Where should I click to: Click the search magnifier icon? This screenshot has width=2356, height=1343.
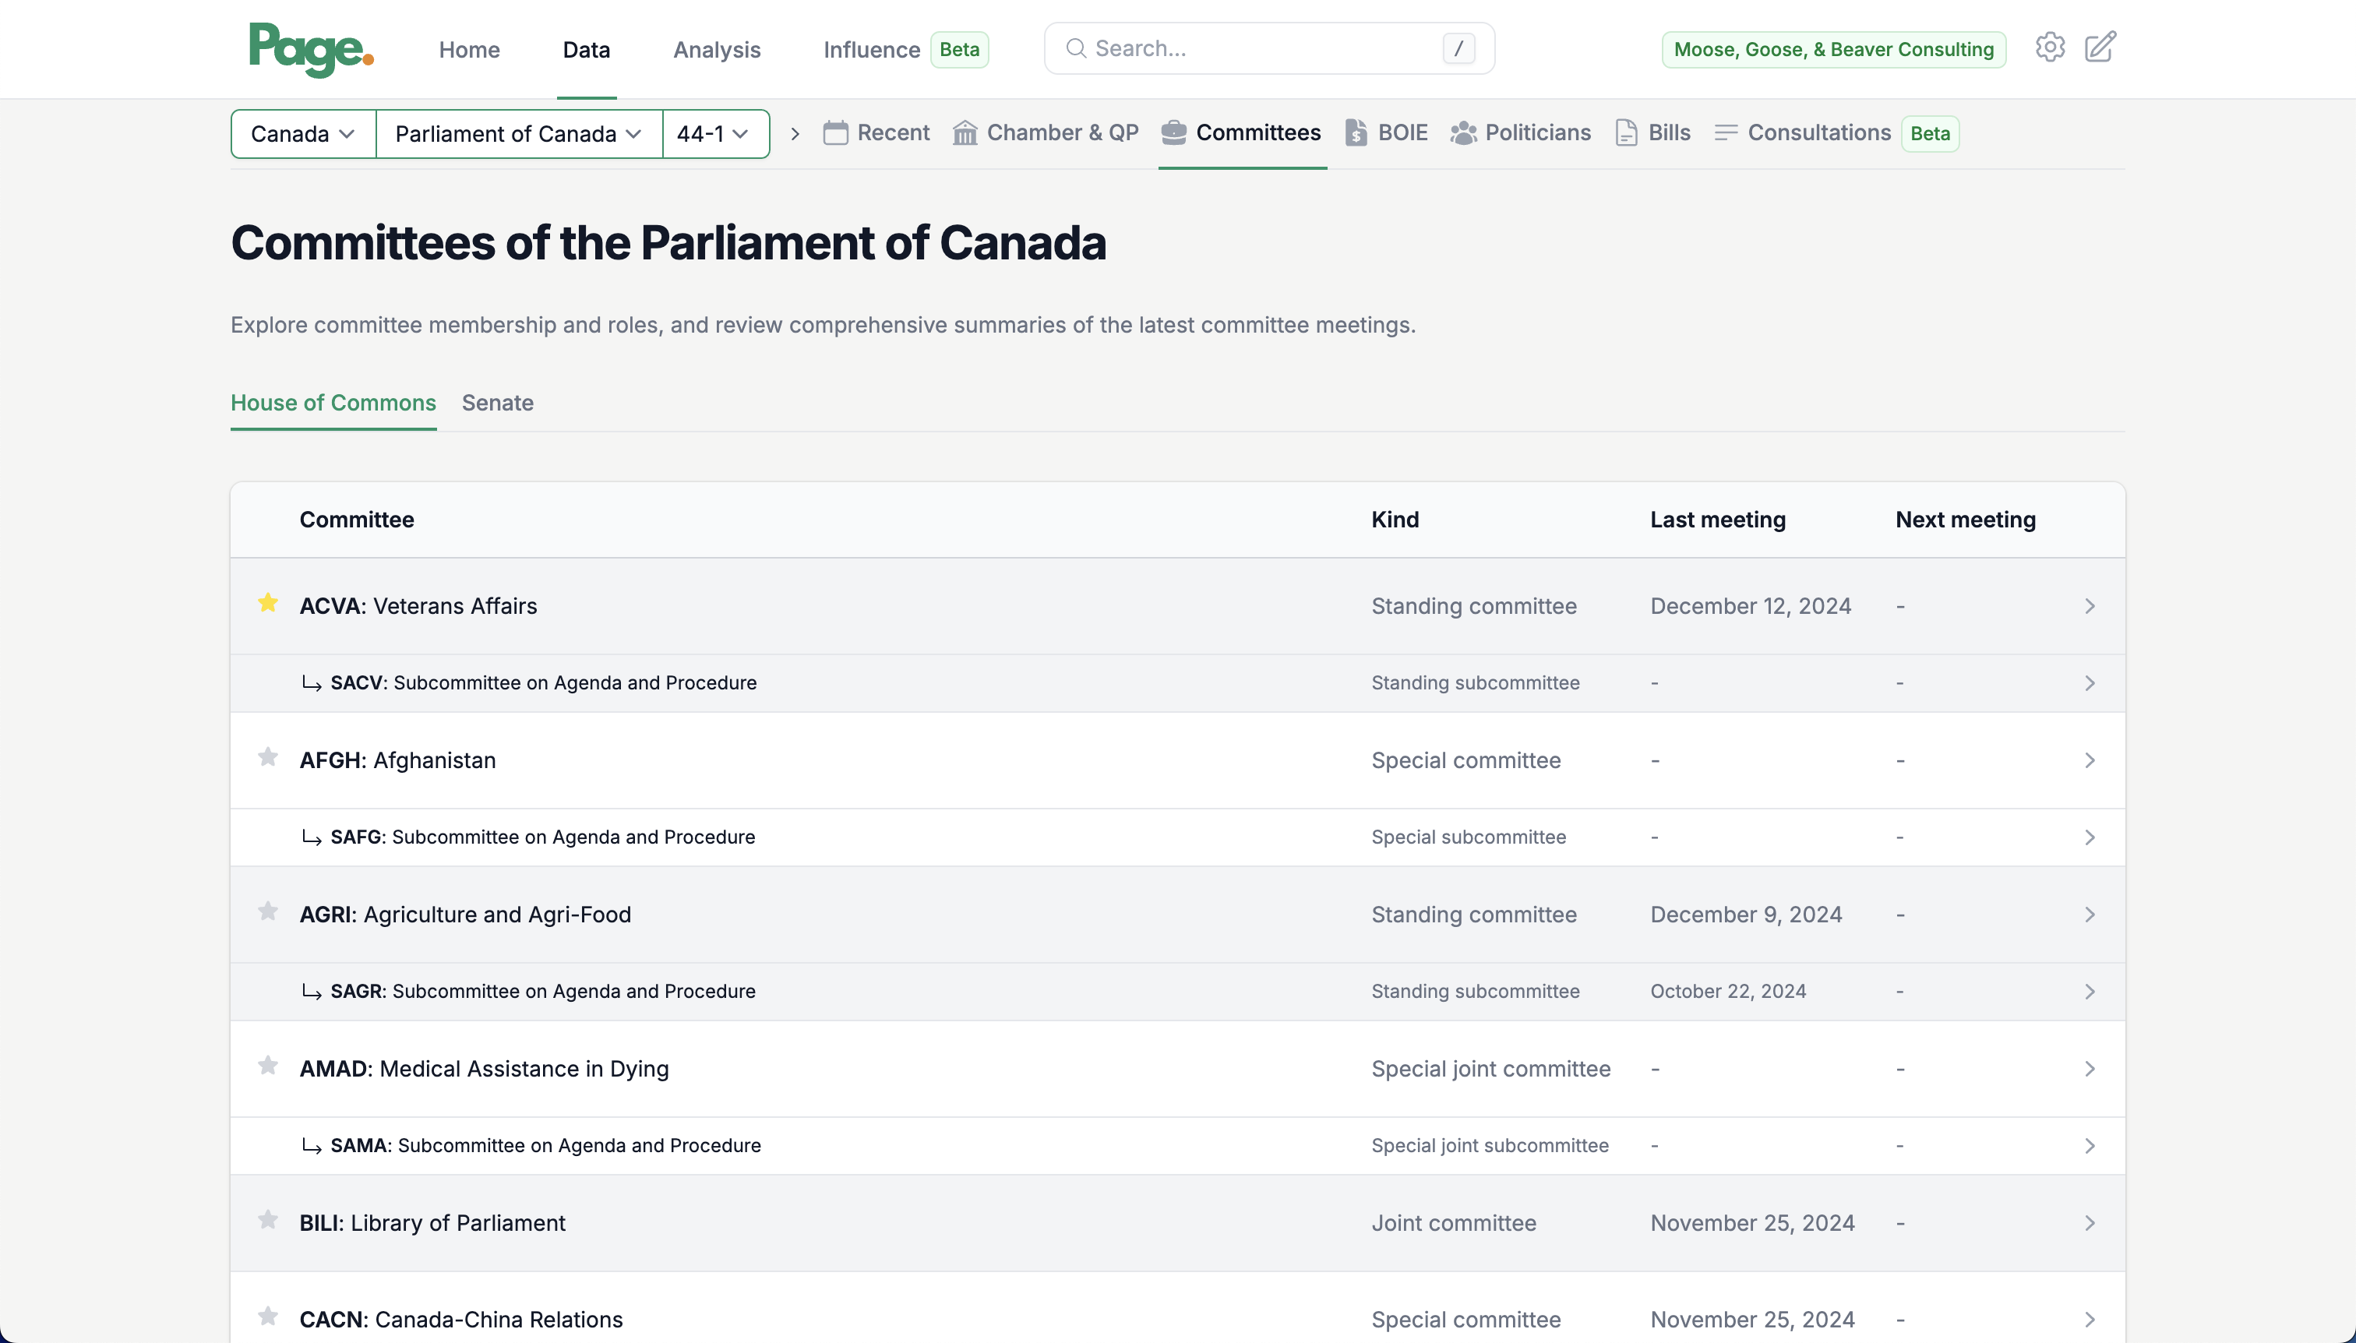tap(1076, 48)
